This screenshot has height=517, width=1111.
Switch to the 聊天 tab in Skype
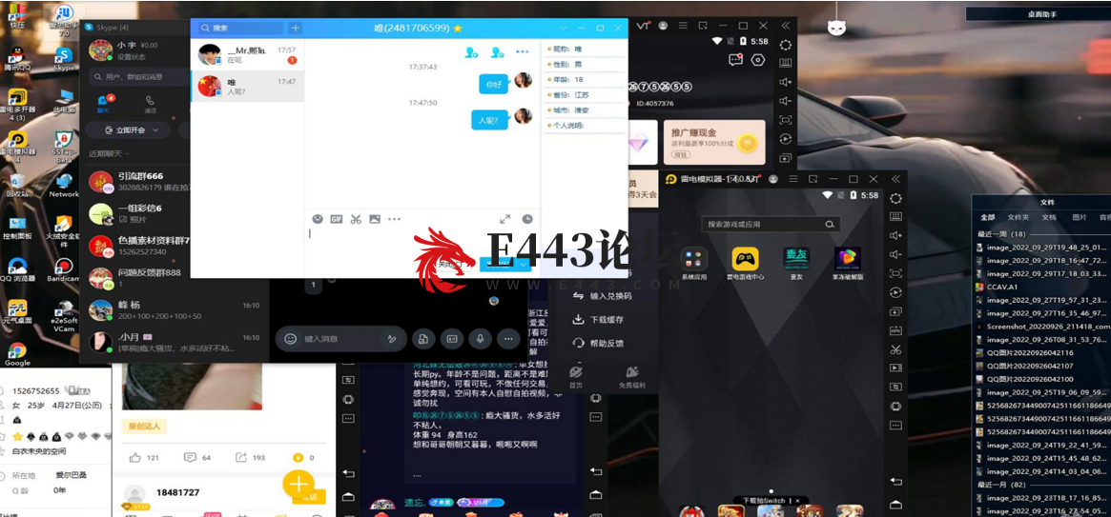click(x=104, y=103)
